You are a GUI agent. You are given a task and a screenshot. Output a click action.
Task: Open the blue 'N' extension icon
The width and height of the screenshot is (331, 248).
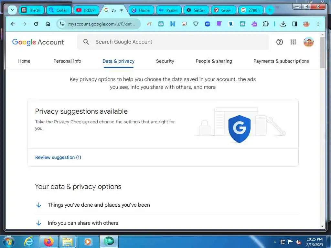tap(173, 24)
